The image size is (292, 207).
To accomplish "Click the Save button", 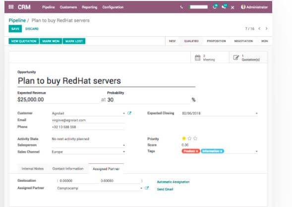I will [x=15, y=29].
